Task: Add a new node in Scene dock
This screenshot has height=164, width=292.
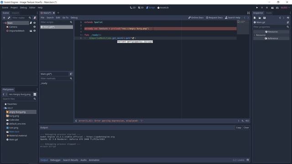Action: [4, 18]
